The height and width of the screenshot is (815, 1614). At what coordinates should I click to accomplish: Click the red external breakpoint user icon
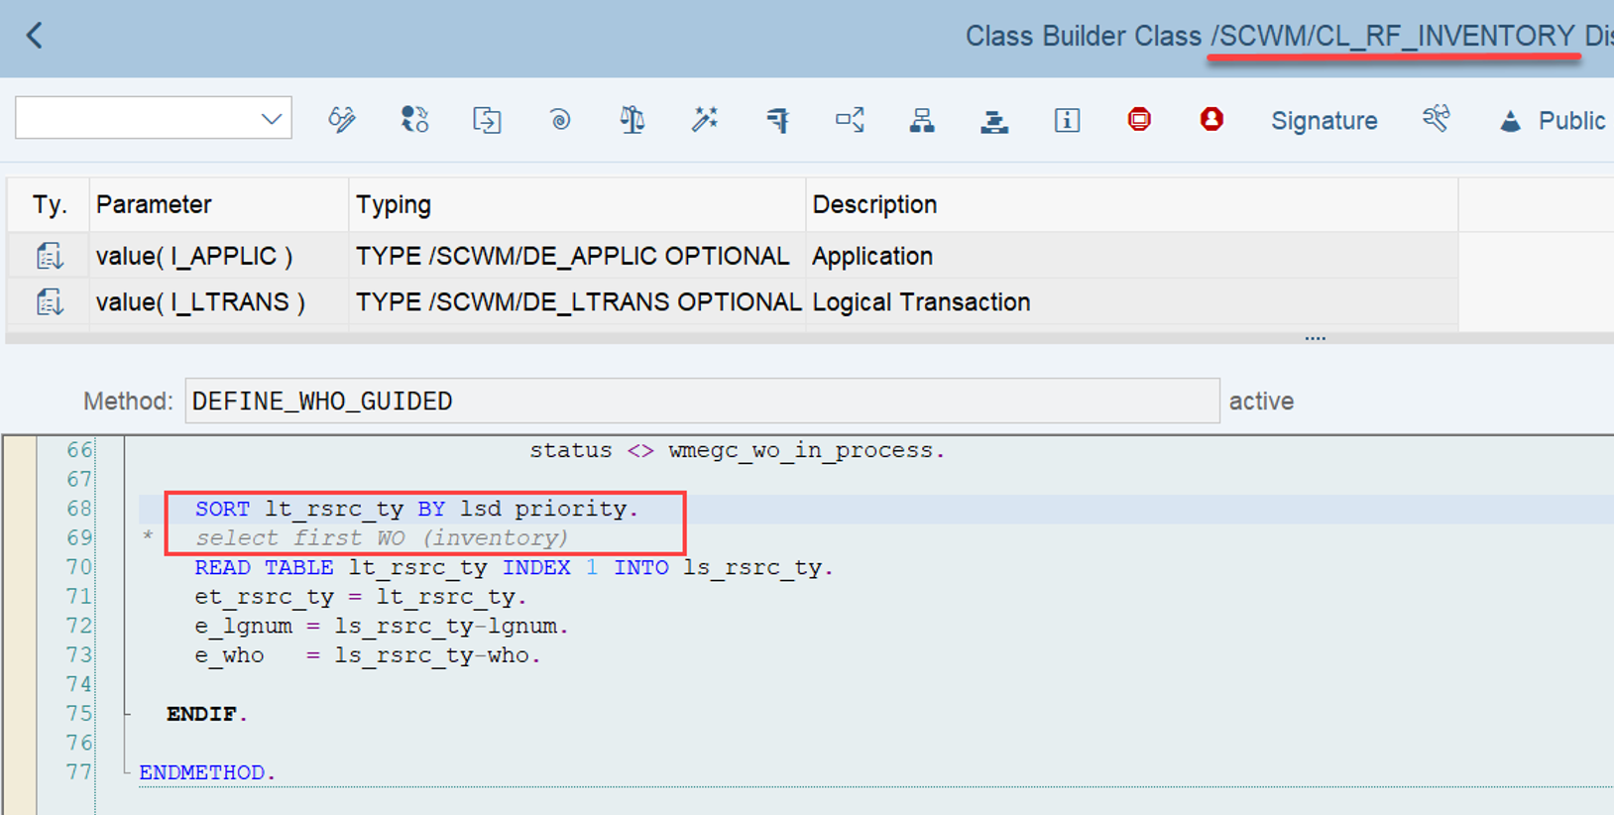coord(1211,120)
